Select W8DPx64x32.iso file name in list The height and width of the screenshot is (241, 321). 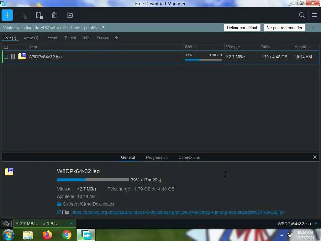[x=45, y=57]
